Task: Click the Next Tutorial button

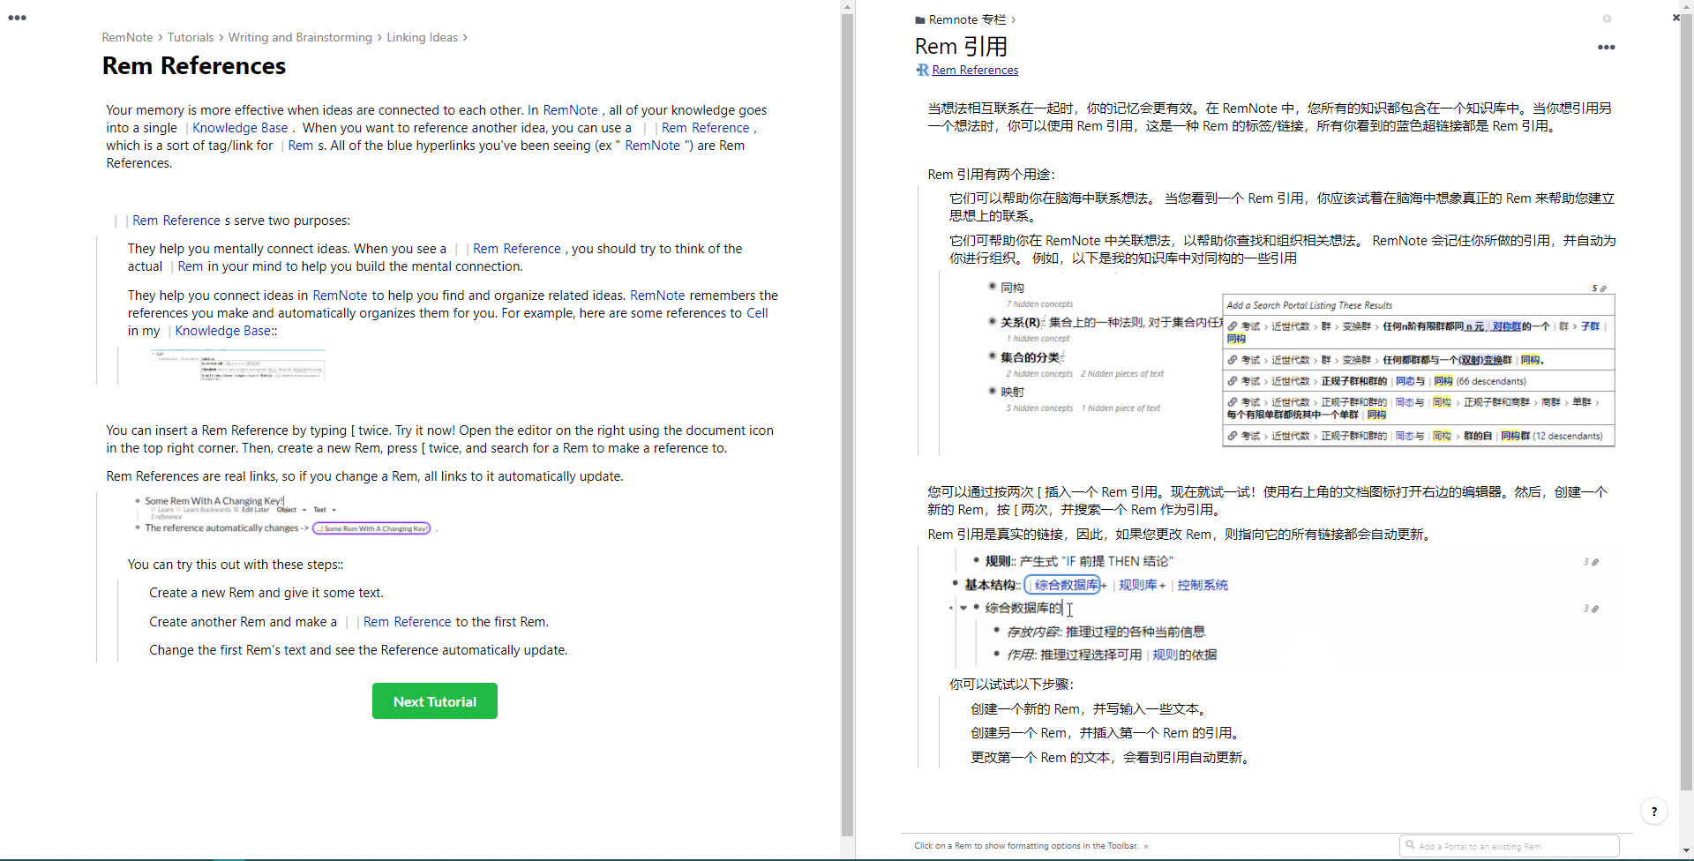Action: click(x=435, y=701)
